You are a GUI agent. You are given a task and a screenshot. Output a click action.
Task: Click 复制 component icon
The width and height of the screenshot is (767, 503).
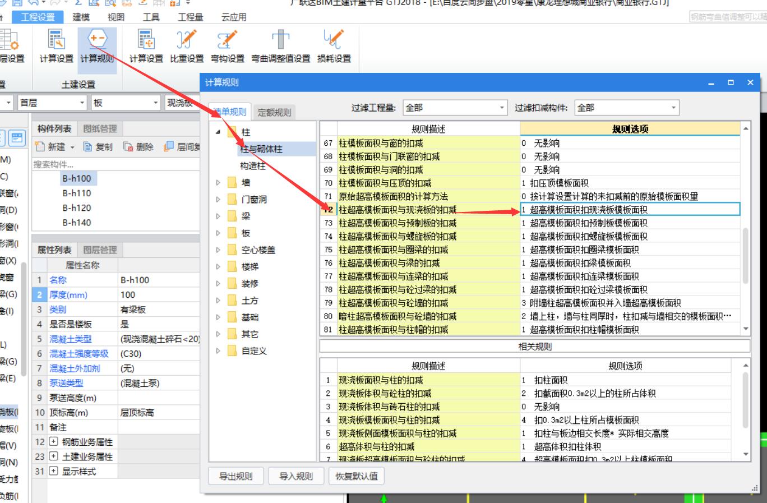tap(87, 147)
